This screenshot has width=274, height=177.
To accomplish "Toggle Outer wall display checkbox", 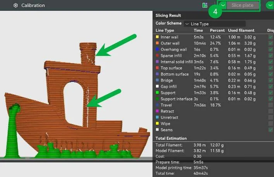I will click(271, 43).
